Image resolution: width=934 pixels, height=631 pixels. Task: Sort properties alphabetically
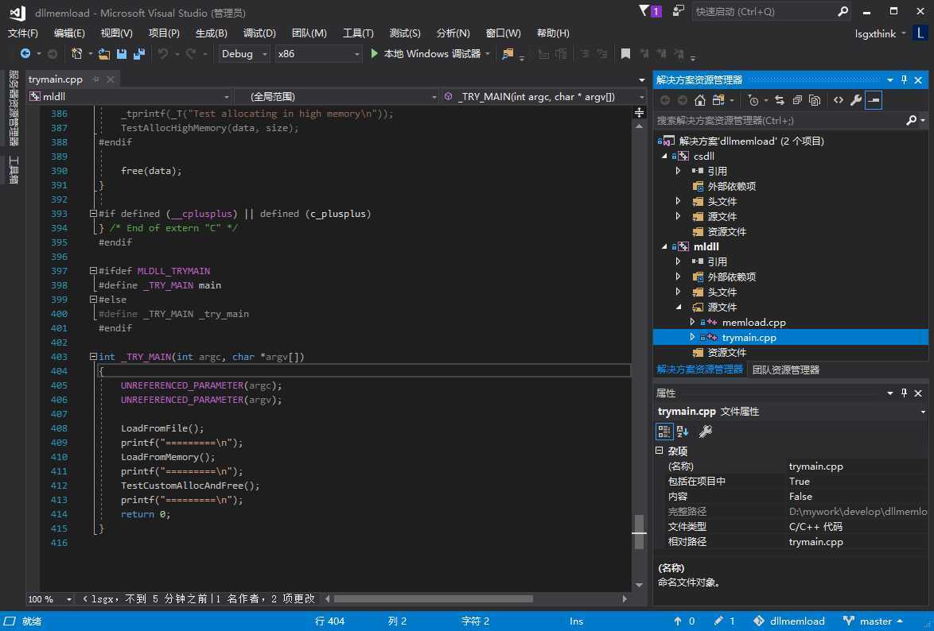pyautogui.click(x=683, y=432)
